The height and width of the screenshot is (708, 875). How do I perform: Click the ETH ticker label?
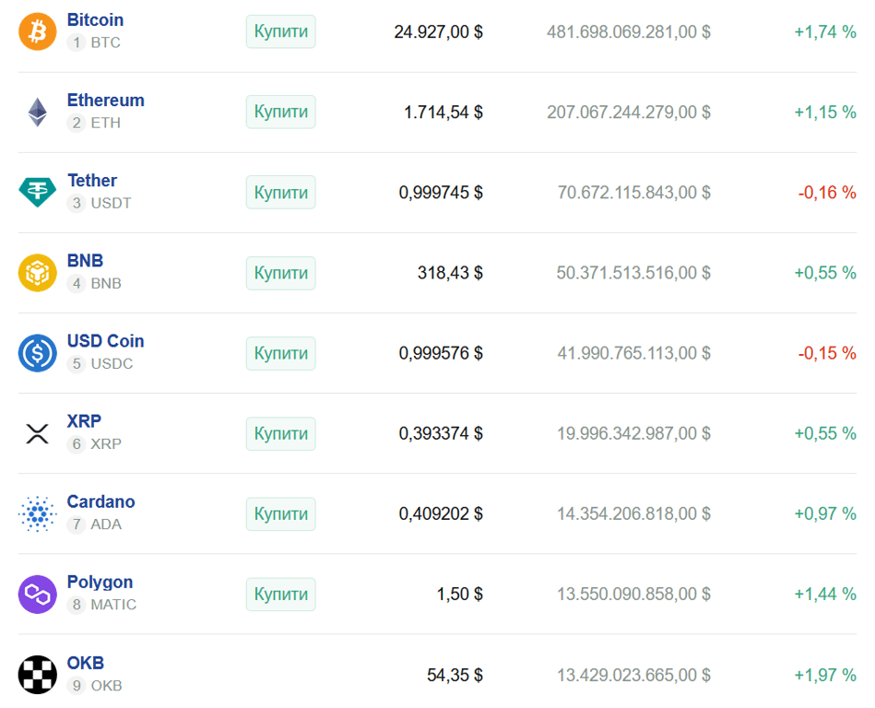coord(105,123)
